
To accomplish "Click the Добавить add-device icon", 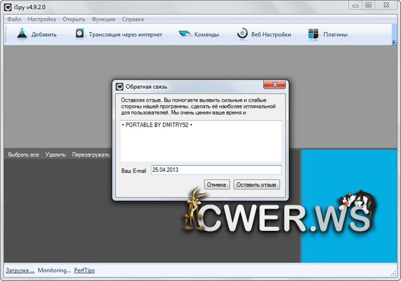I will 22,33.
